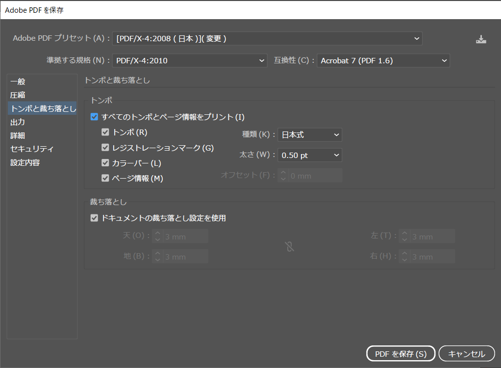Click the オフセット stepper arrows
501x368 pixels.
pyautogui.click(x=283, y=176)
